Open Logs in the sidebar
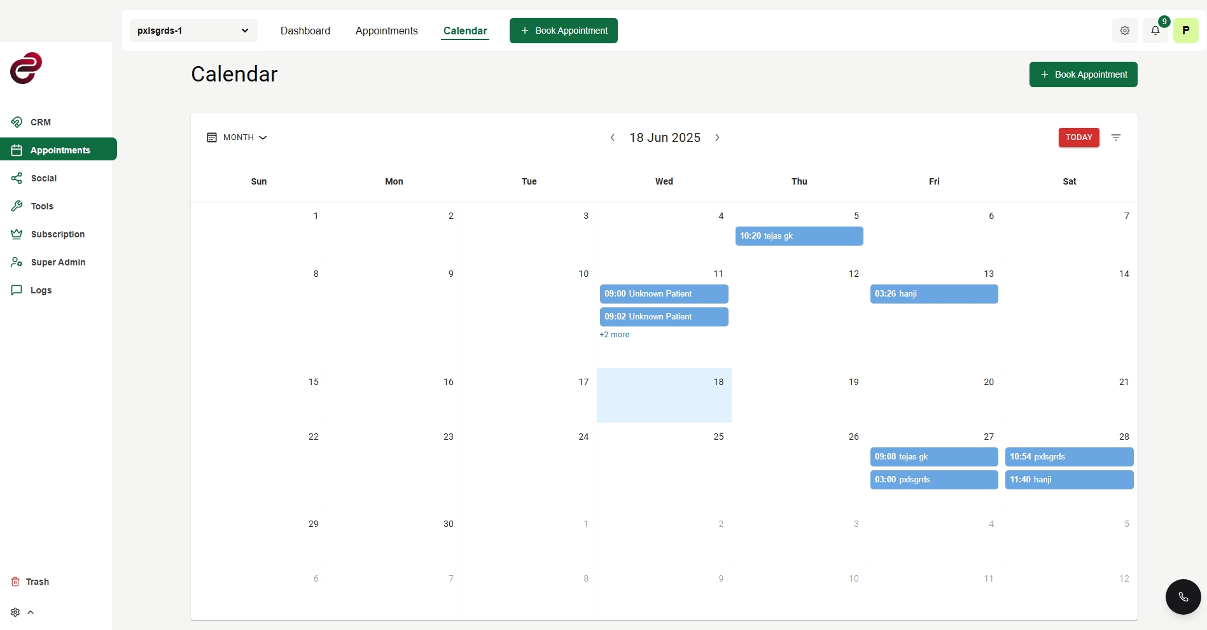 pos(41,290)
